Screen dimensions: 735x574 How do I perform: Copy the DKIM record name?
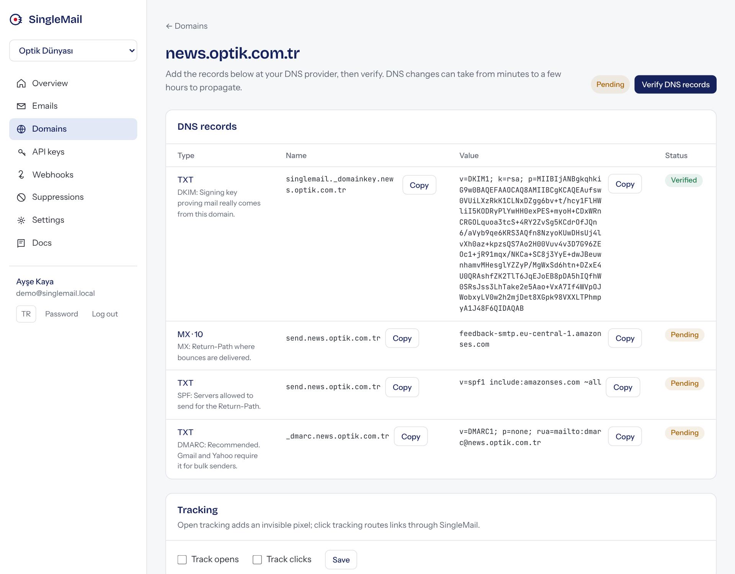pyautogui.click(x=419, y=185)
